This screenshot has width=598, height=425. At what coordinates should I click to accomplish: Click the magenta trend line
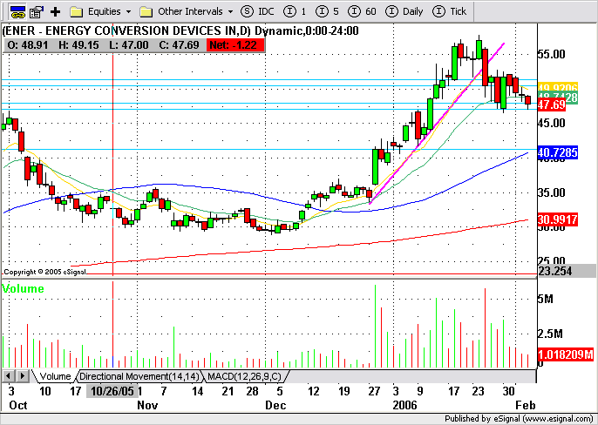(437, 124)
